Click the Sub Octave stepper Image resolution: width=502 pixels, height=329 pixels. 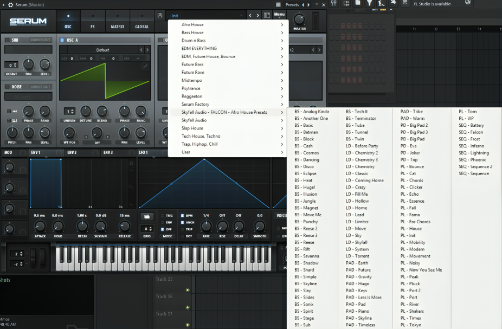(x=11, y=65)
